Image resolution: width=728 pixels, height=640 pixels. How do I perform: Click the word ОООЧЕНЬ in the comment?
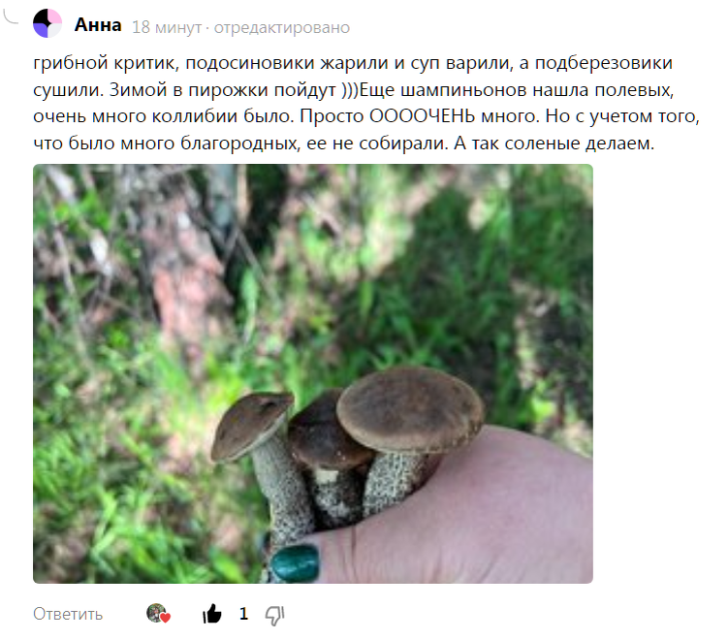(422, 116)
